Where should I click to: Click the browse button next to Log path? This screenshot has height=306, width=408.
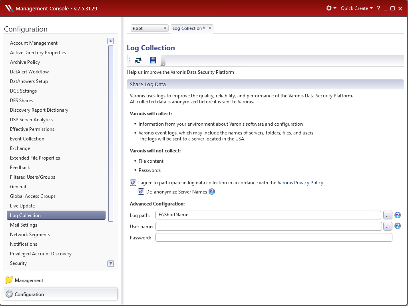coord(387,215)
